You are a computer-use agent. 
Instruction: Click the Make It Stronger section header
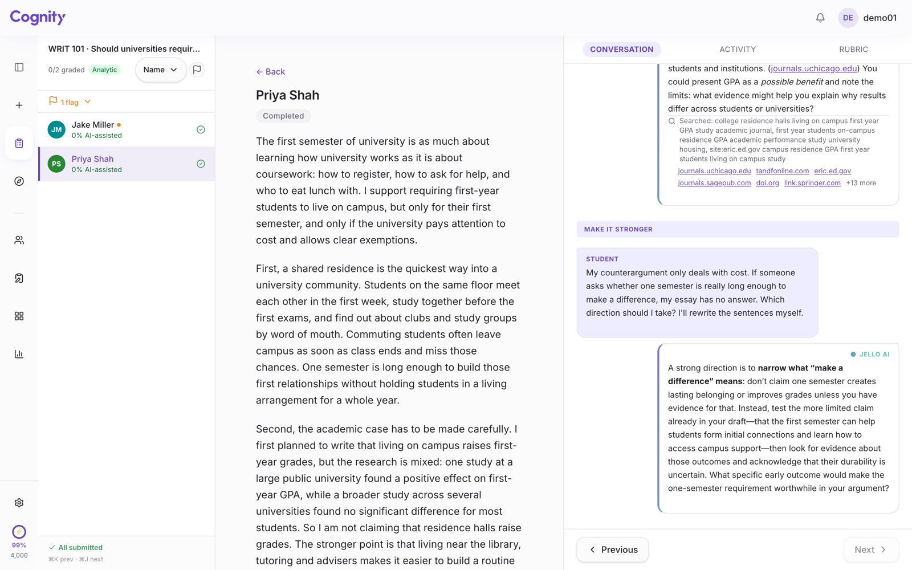[738, 229]
